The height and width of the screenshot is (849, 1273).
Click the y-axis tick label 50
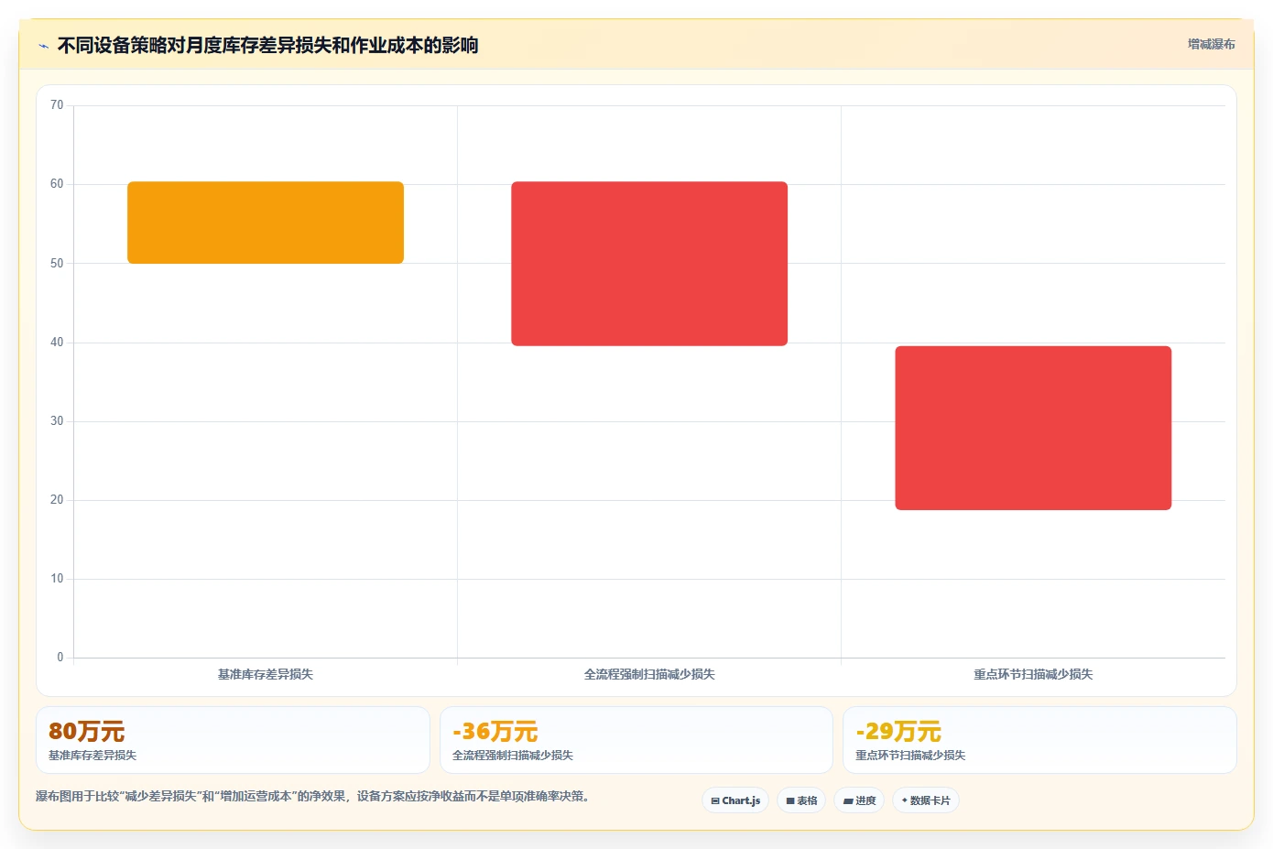pyautogui.click(x=57, y=264)
